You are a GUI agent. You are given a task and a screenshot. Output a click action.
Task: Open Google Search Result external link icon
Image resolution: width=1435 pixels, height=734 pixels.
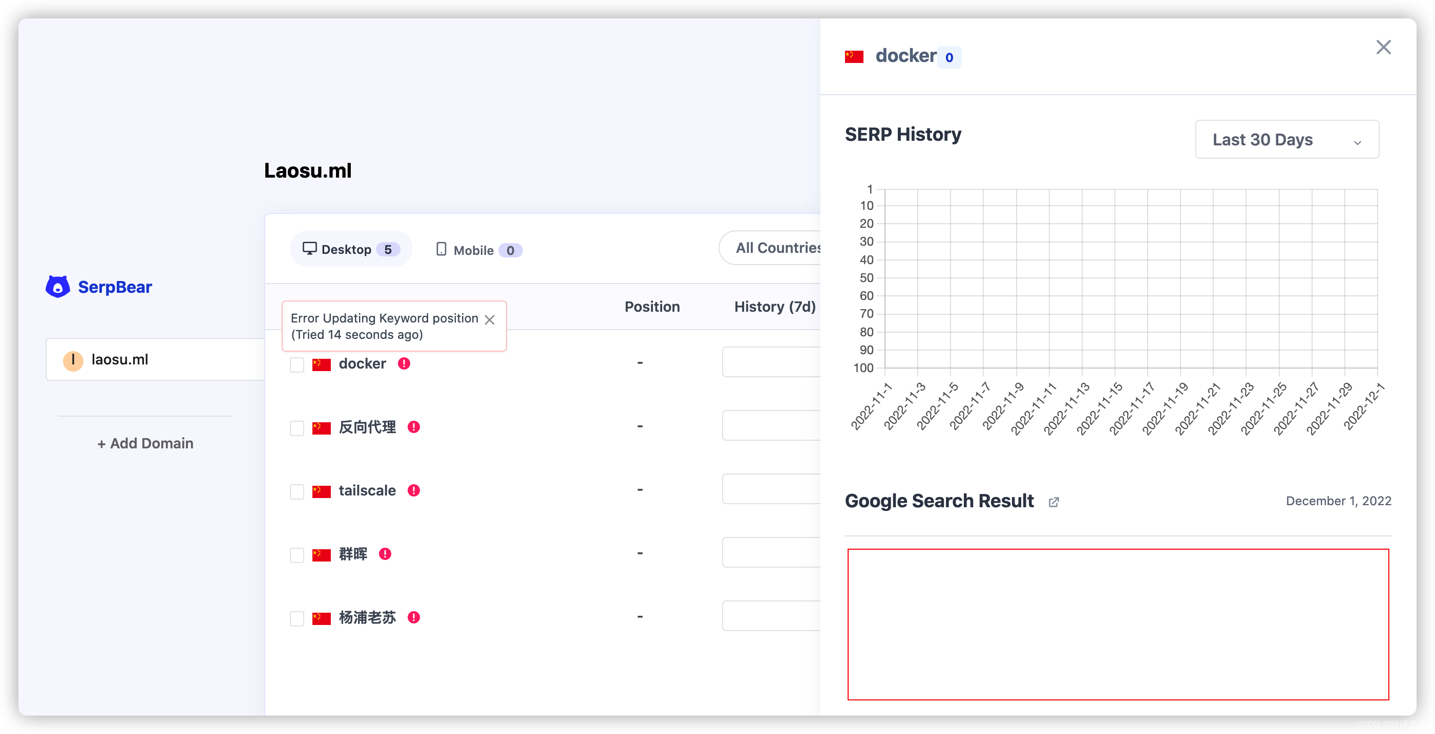point(1053,502)
